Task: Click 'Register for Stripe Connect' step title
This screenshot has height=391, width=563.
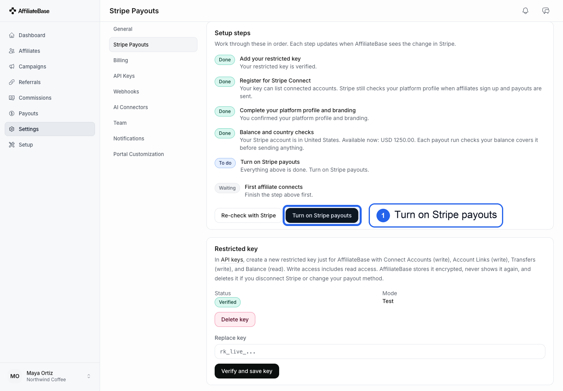Action: pos(275,81)
